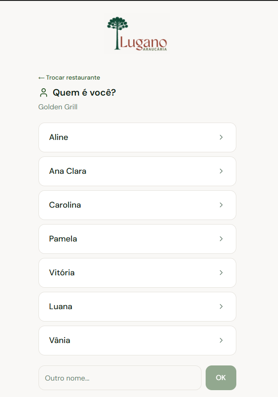This screenshot has width=278, height=397.
Task: Click the chevron arrow on Ana Clara row
Action: coord(221,171)
